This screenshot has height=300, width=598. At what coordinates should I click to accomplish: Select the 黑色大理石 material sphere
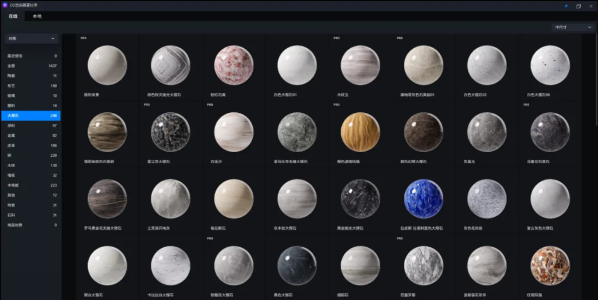coord(297,265)
